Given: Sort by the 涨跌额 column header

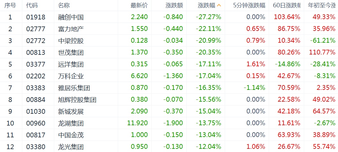Looking at the screenshot, I should 174,5.
